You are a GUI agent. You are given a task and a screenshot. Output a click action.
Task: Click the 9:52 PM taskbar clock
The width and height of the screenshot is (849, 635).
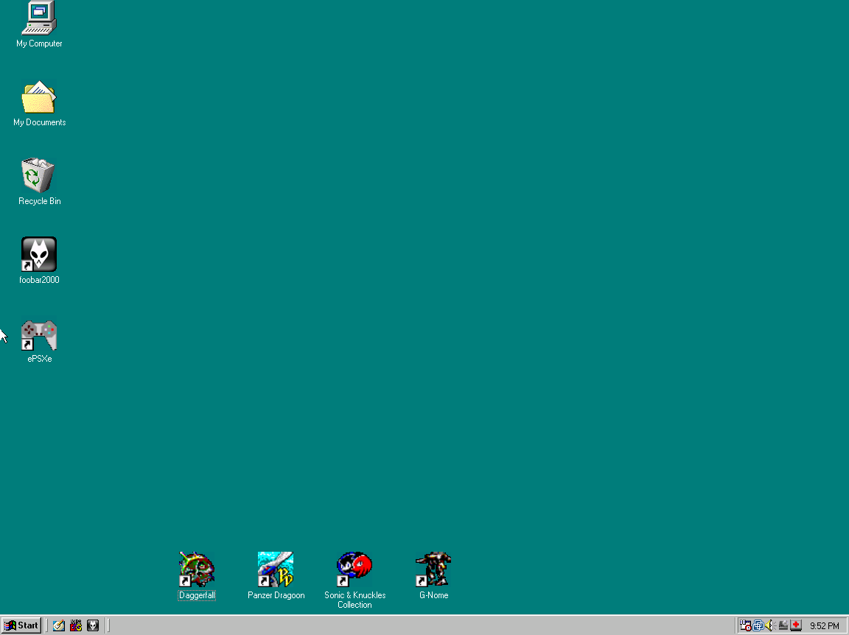click(824, 626)
